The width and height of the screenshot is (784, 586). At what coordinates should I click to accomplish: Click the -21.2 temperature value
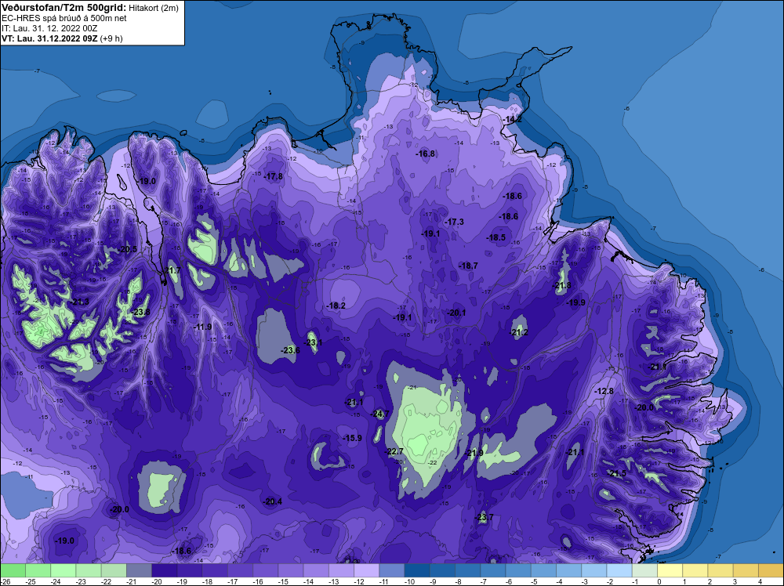[518, 333]
